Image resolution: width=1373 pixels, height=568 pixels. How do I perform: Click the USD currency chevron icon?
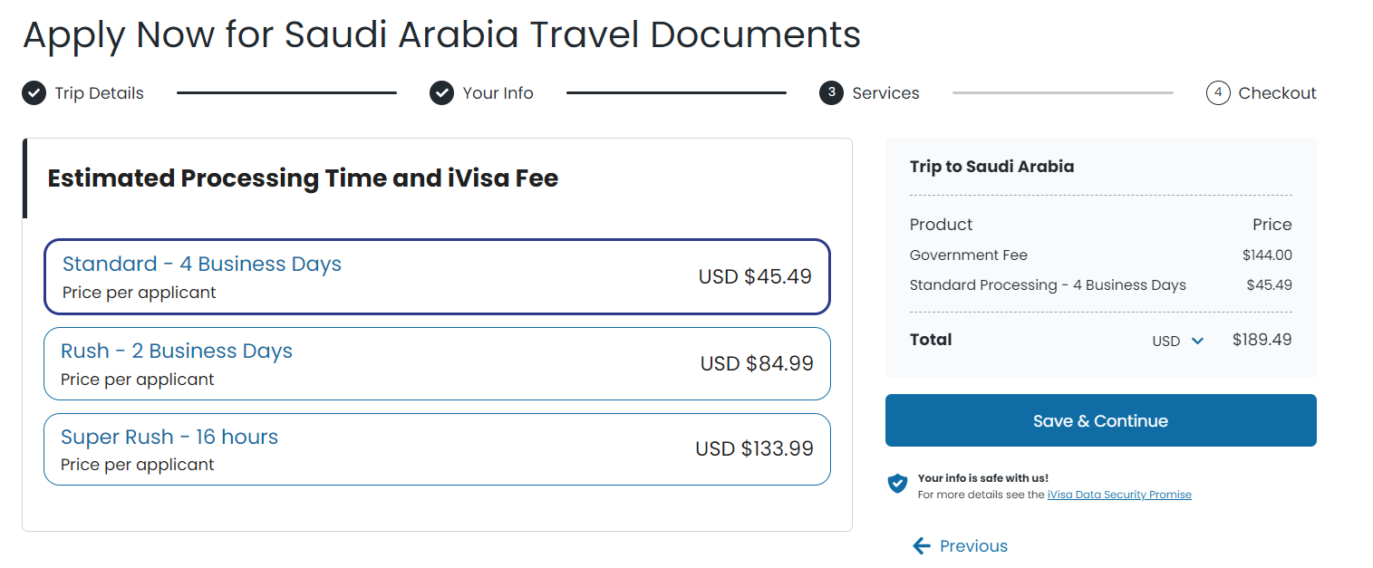coord(1198,341)
